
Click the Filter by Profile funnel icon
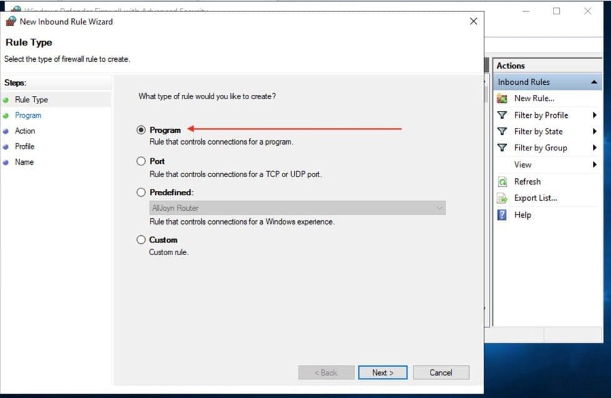point(502,115)
